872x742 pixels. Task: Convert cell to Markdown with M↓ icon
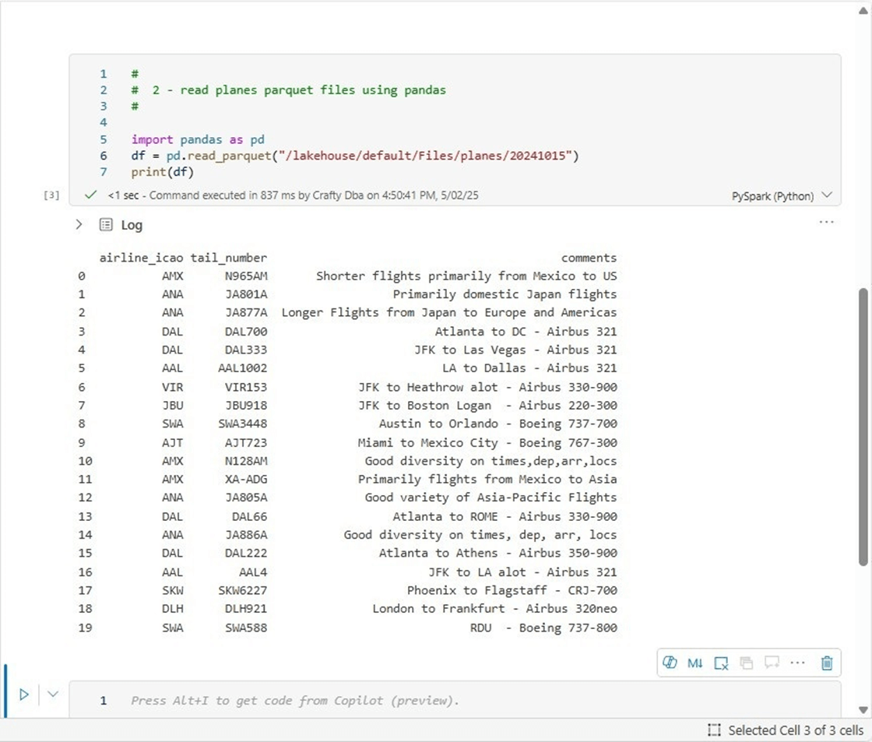(695, 663)
